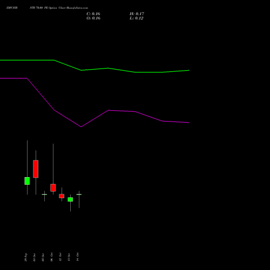270x270 pixels.
Task: Click the high price value H: 0.17
Action: click(x=137, y=14)
